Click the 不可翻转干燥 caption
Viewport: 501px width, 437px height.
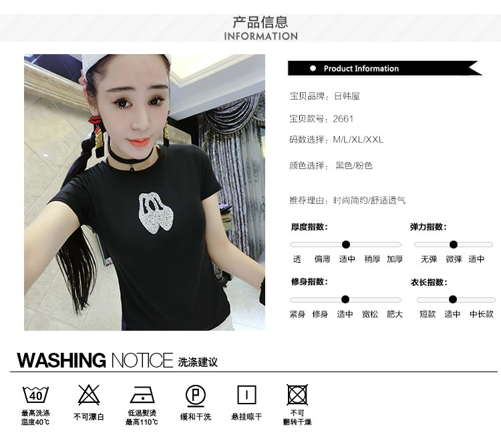[x=297, y=418]
